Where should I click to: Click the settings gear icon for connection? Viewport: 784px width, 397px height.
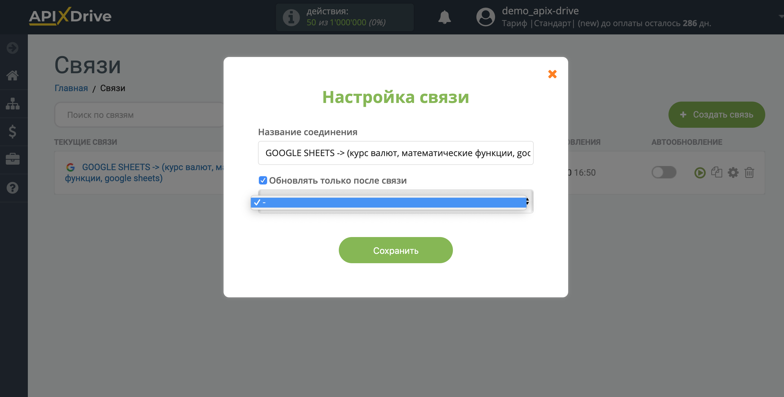733,172
